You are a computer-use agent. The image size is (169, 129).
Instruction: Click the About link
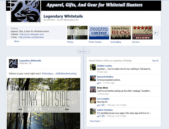click(x=17, y=41)
